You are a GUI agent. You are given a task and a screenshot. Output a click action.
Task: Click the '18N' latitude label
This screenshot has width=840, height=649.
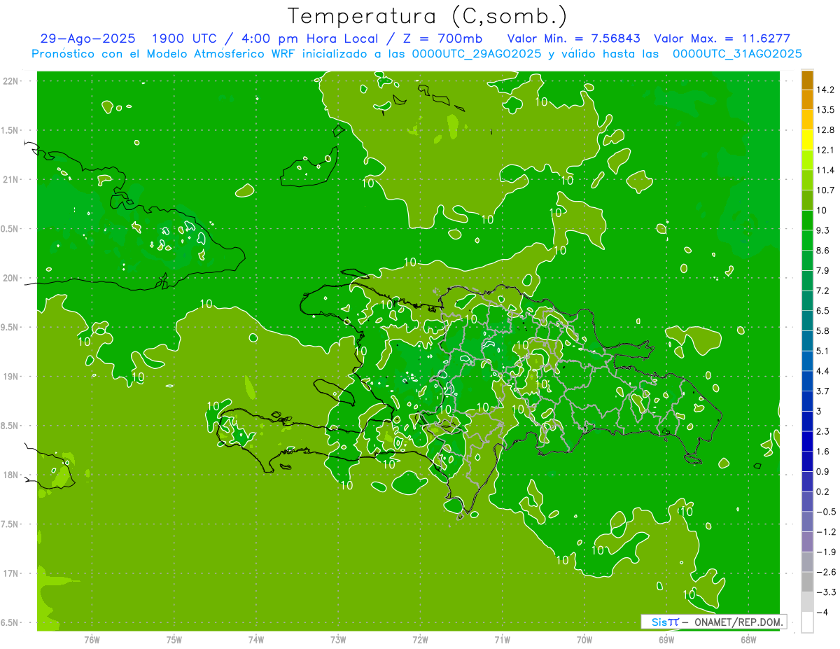click(x=10, y=475)
